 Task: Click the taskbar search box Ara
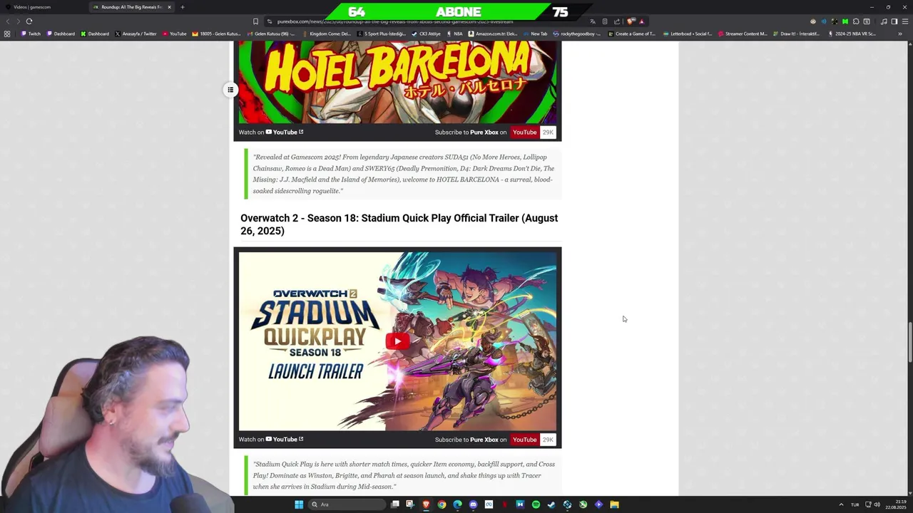pyautogui.click(x=348, y=504)
